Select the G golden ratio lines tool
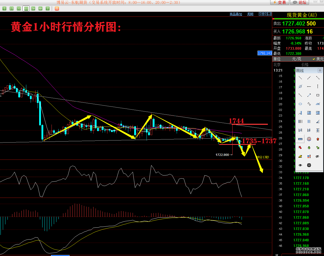The height and width of the screenshot is (256, 324). coord(309,113)
